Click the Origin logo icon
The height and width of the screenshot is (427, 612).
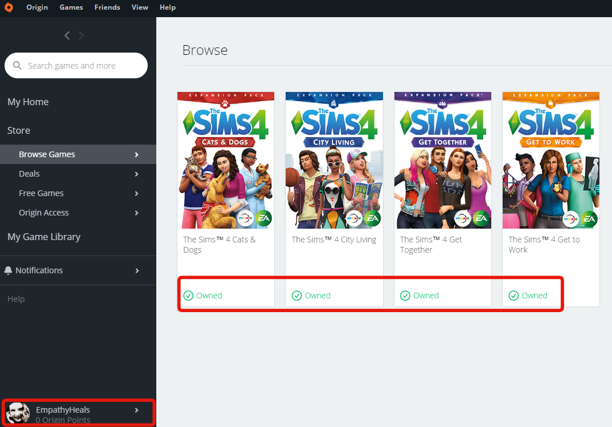(x=9, y=7)
